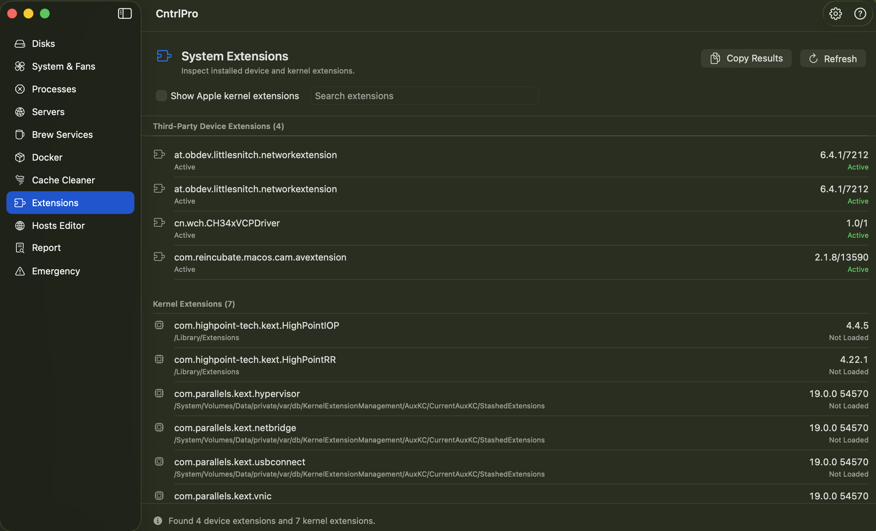Click the com.parallels.kext.hypervisor name
Image resolution: width=876 pixels, height=531 pixels.
click(237, 394)
